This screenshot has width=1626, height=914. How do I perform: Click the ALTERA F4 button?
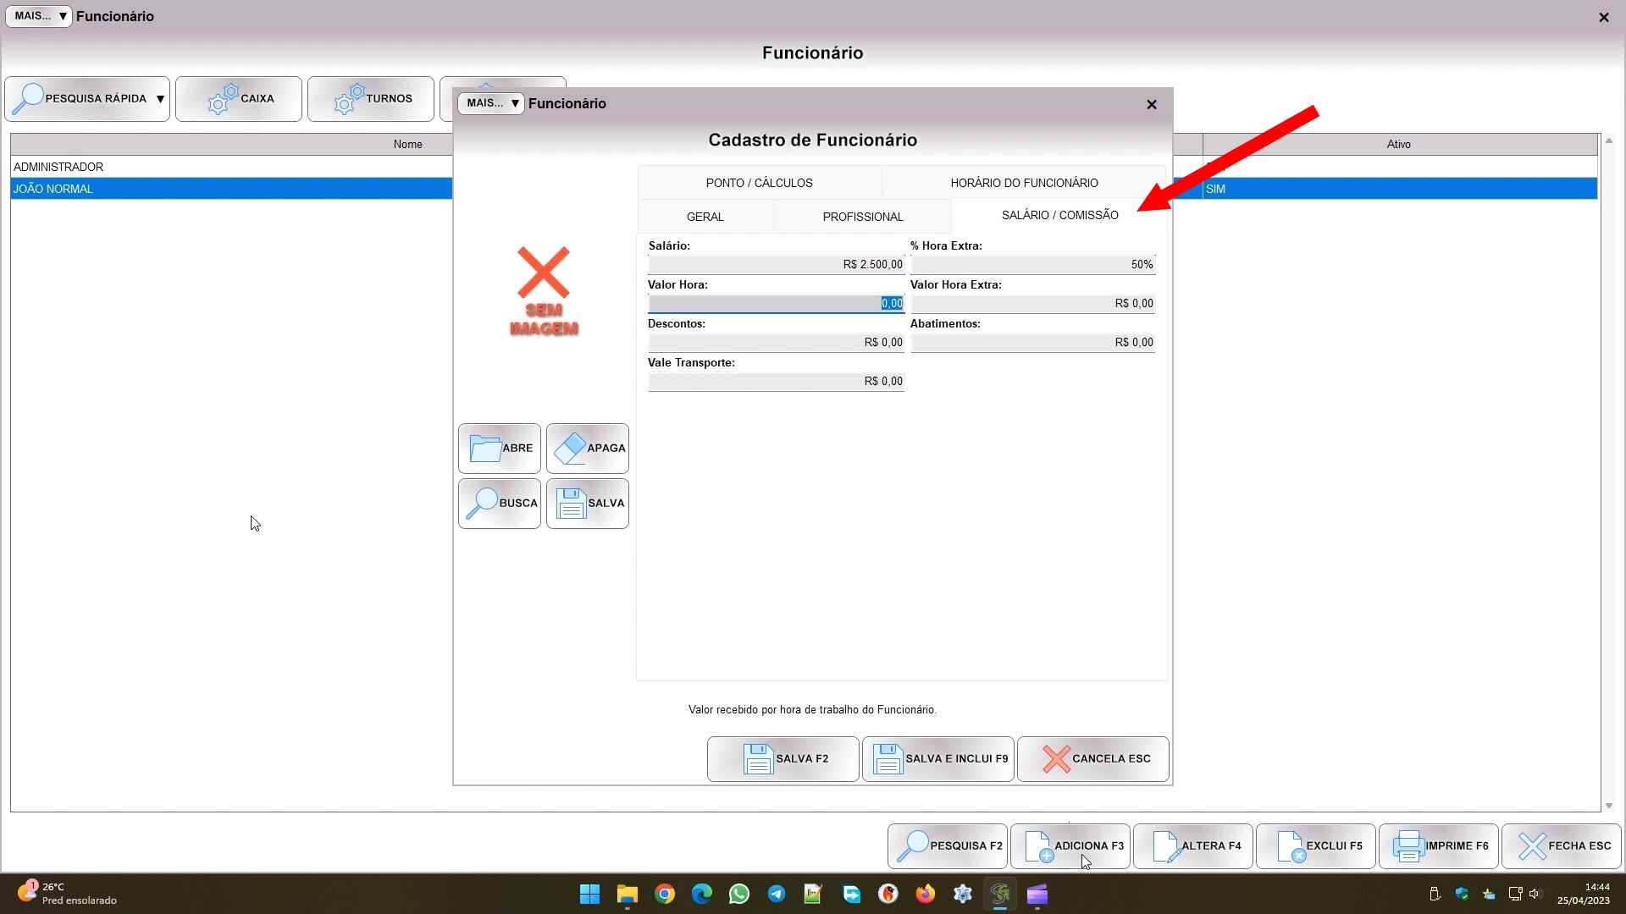(x=1193, y=846)
